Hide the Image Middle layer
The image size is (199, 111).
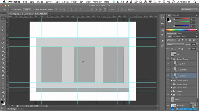pyautogui.click(x=168, y=70)
